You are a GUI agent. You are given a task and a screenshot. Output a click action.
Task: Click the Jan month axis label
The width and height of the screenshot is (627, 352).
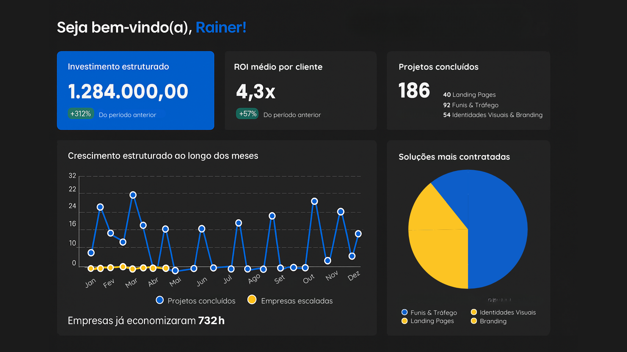pyautogui.click(x=90, y=283)
